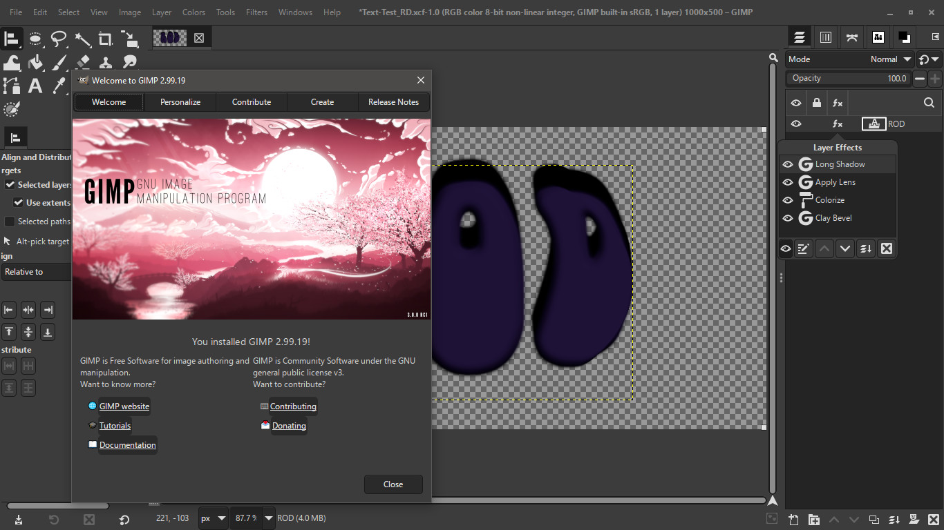Select the Paintbrush tool
This screenshot has height=530, width=944.
59,62
